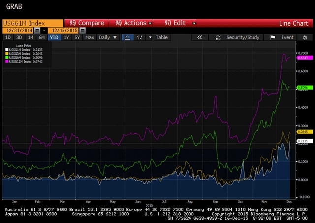The height and width of the screenshot is (223, 315).
Task: Click the USGG1M Index security field
Action: [x=33, y=23]
